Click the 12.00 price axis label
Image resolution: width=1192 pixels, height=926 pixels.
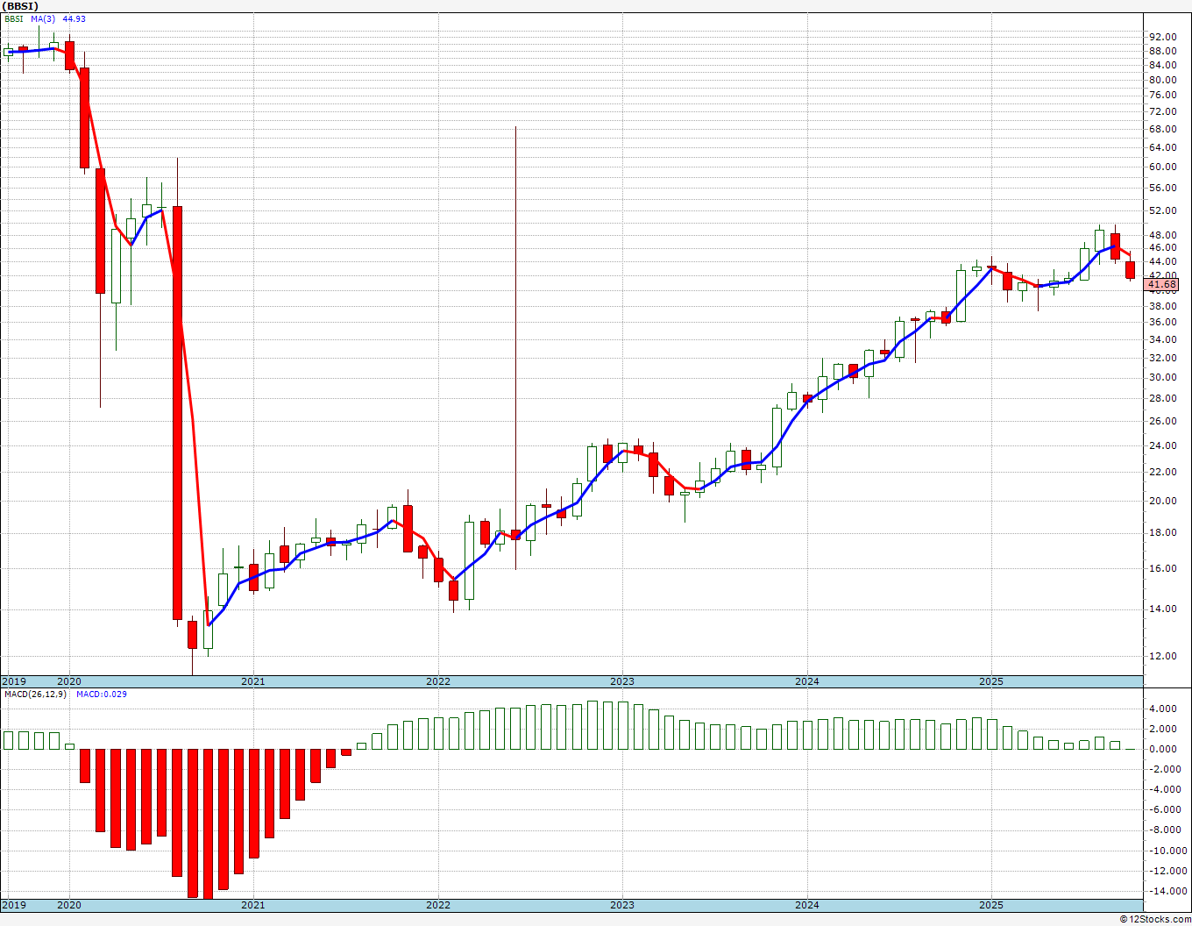tap(1162, 657)
